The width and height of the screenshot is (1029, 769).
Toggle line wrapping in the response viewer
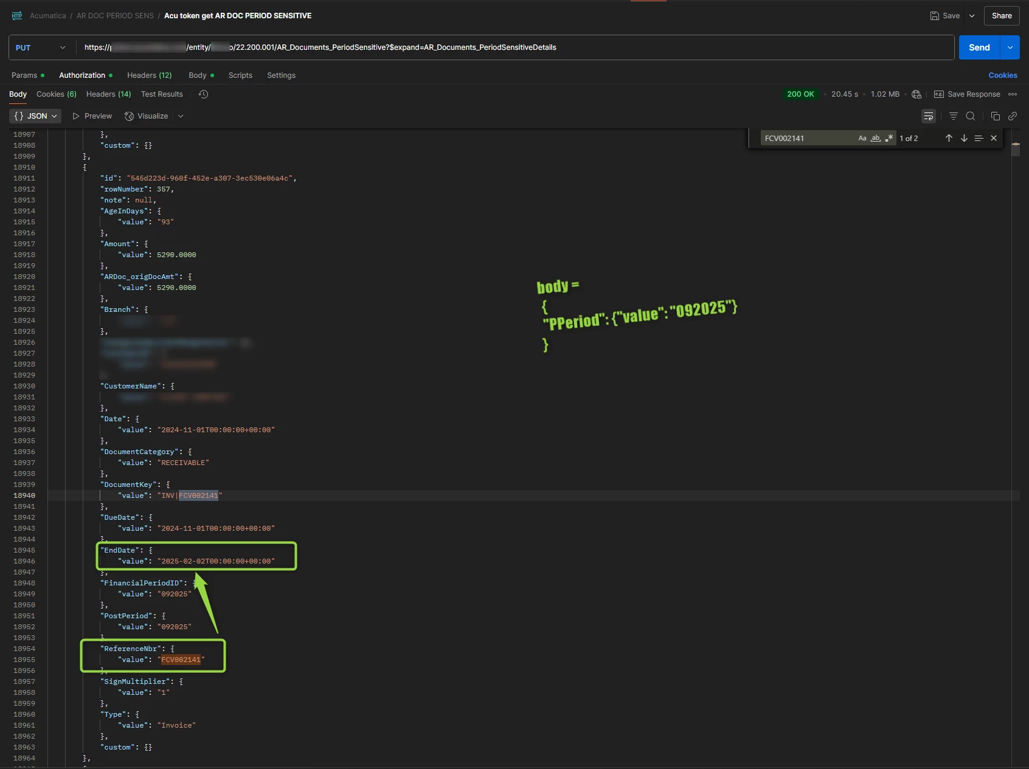tap(929, 116)
